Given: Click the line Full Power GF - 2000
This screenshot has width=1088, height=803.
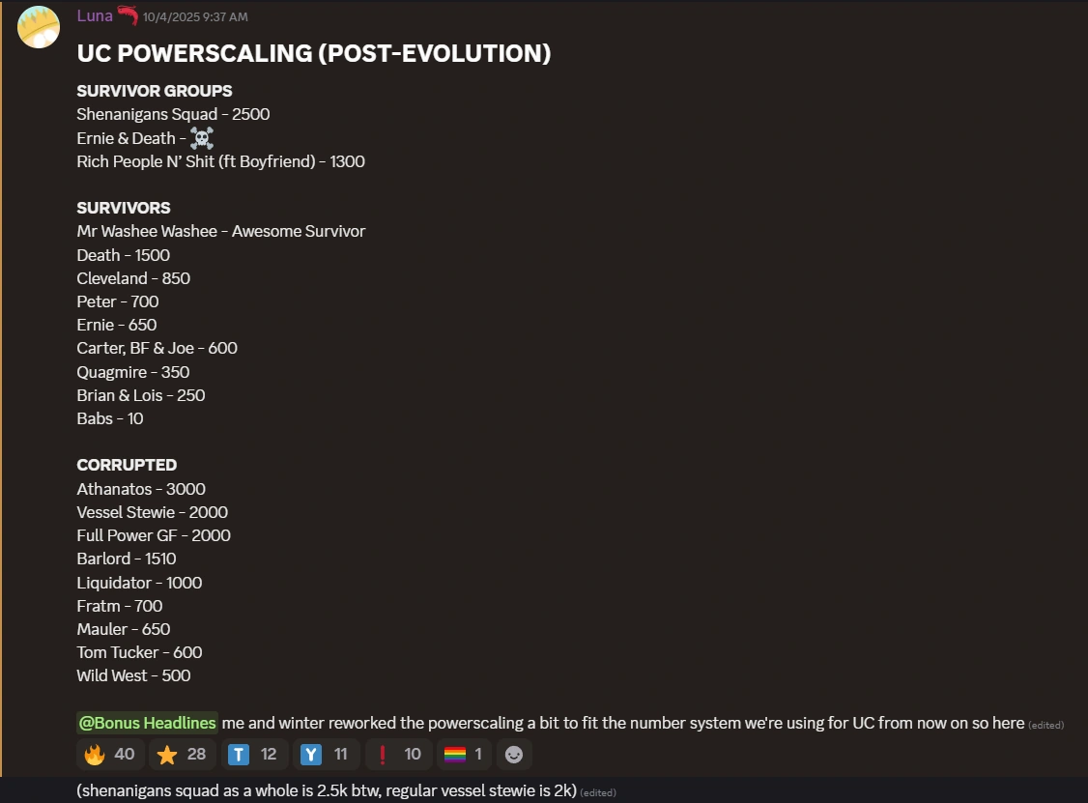Looking at the screenshot, I should coord(154,535).
